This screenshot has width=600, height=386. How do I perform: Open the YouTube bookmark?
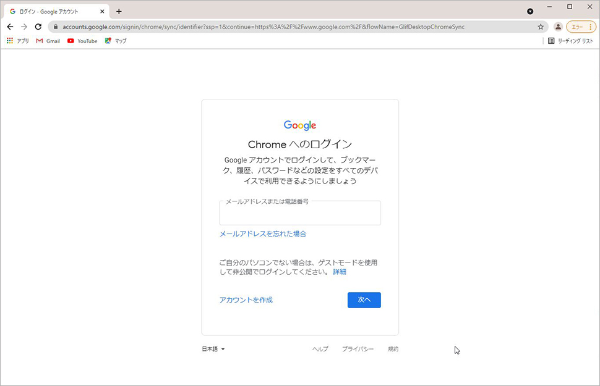(82, 41)
